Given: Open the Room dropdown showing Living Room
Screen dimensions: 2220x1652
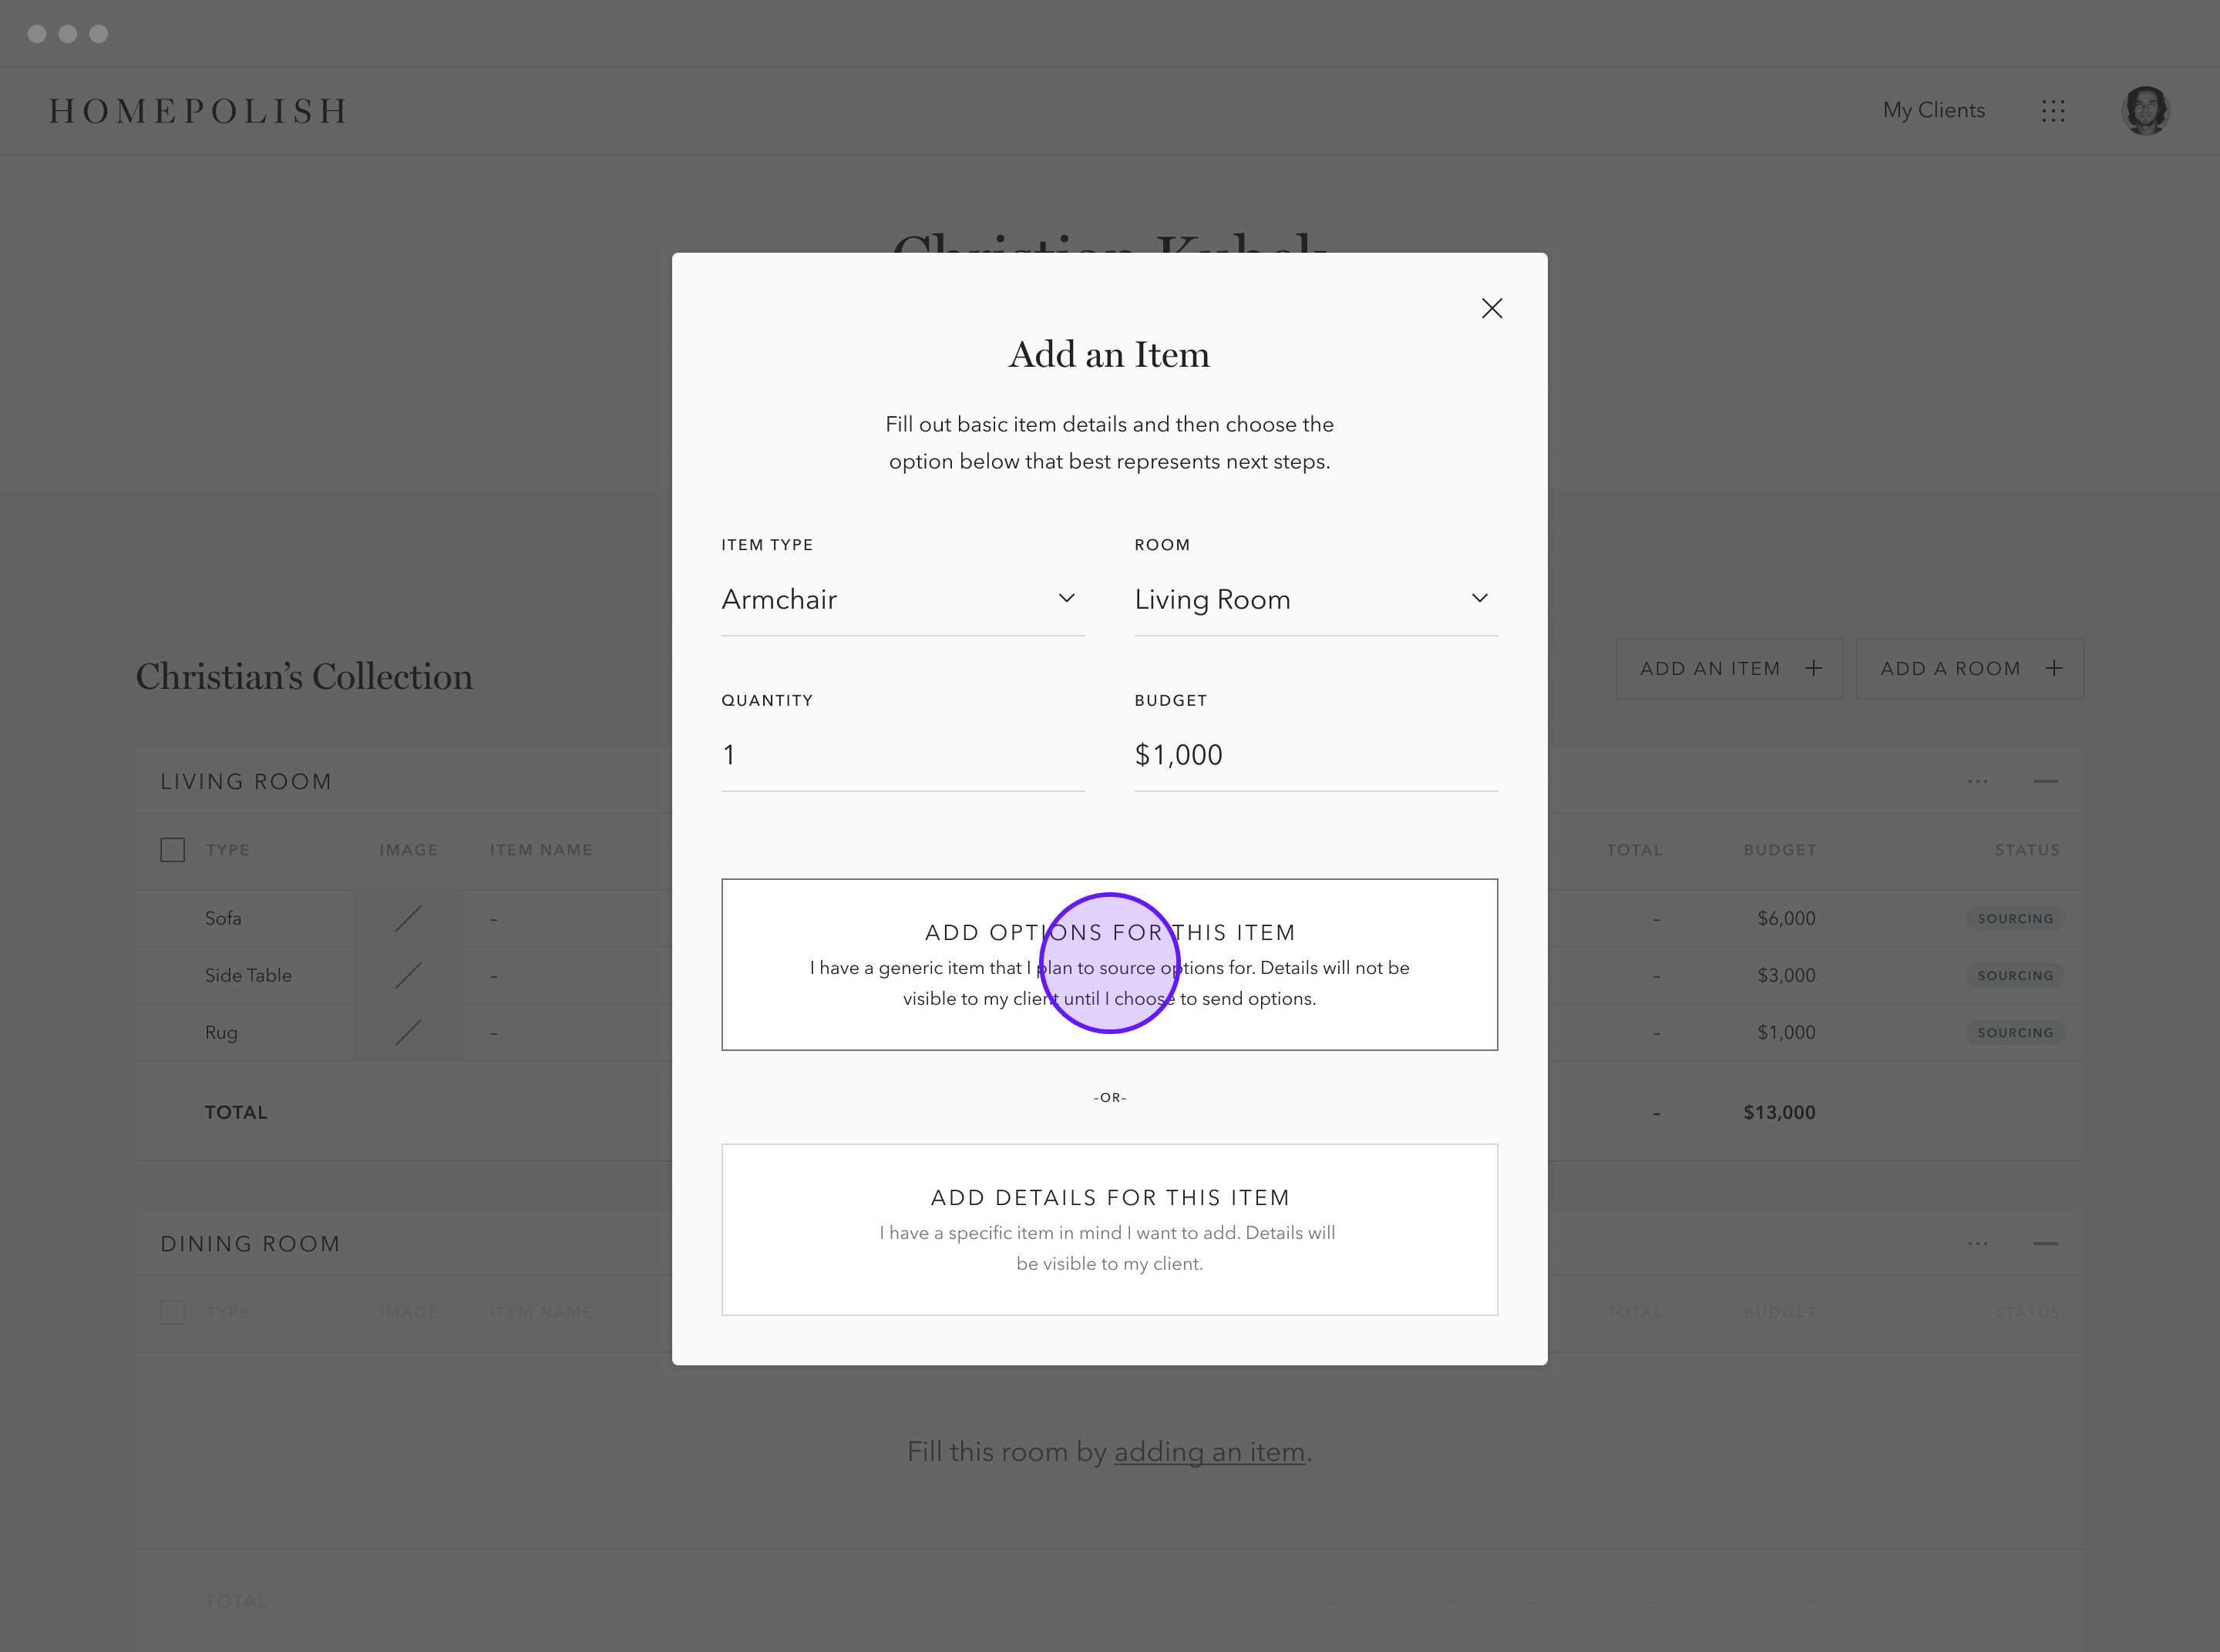Looking at the screenshot, I should click(1316, 599).
